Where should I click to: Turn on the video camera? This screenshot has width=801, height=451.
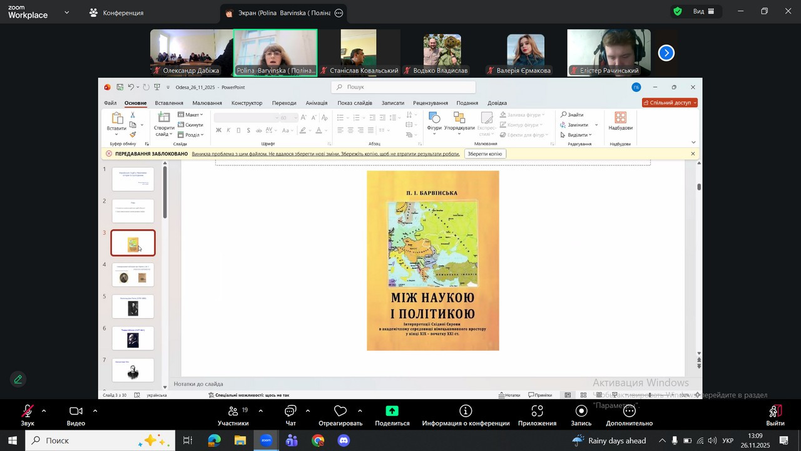coord(76,412)
